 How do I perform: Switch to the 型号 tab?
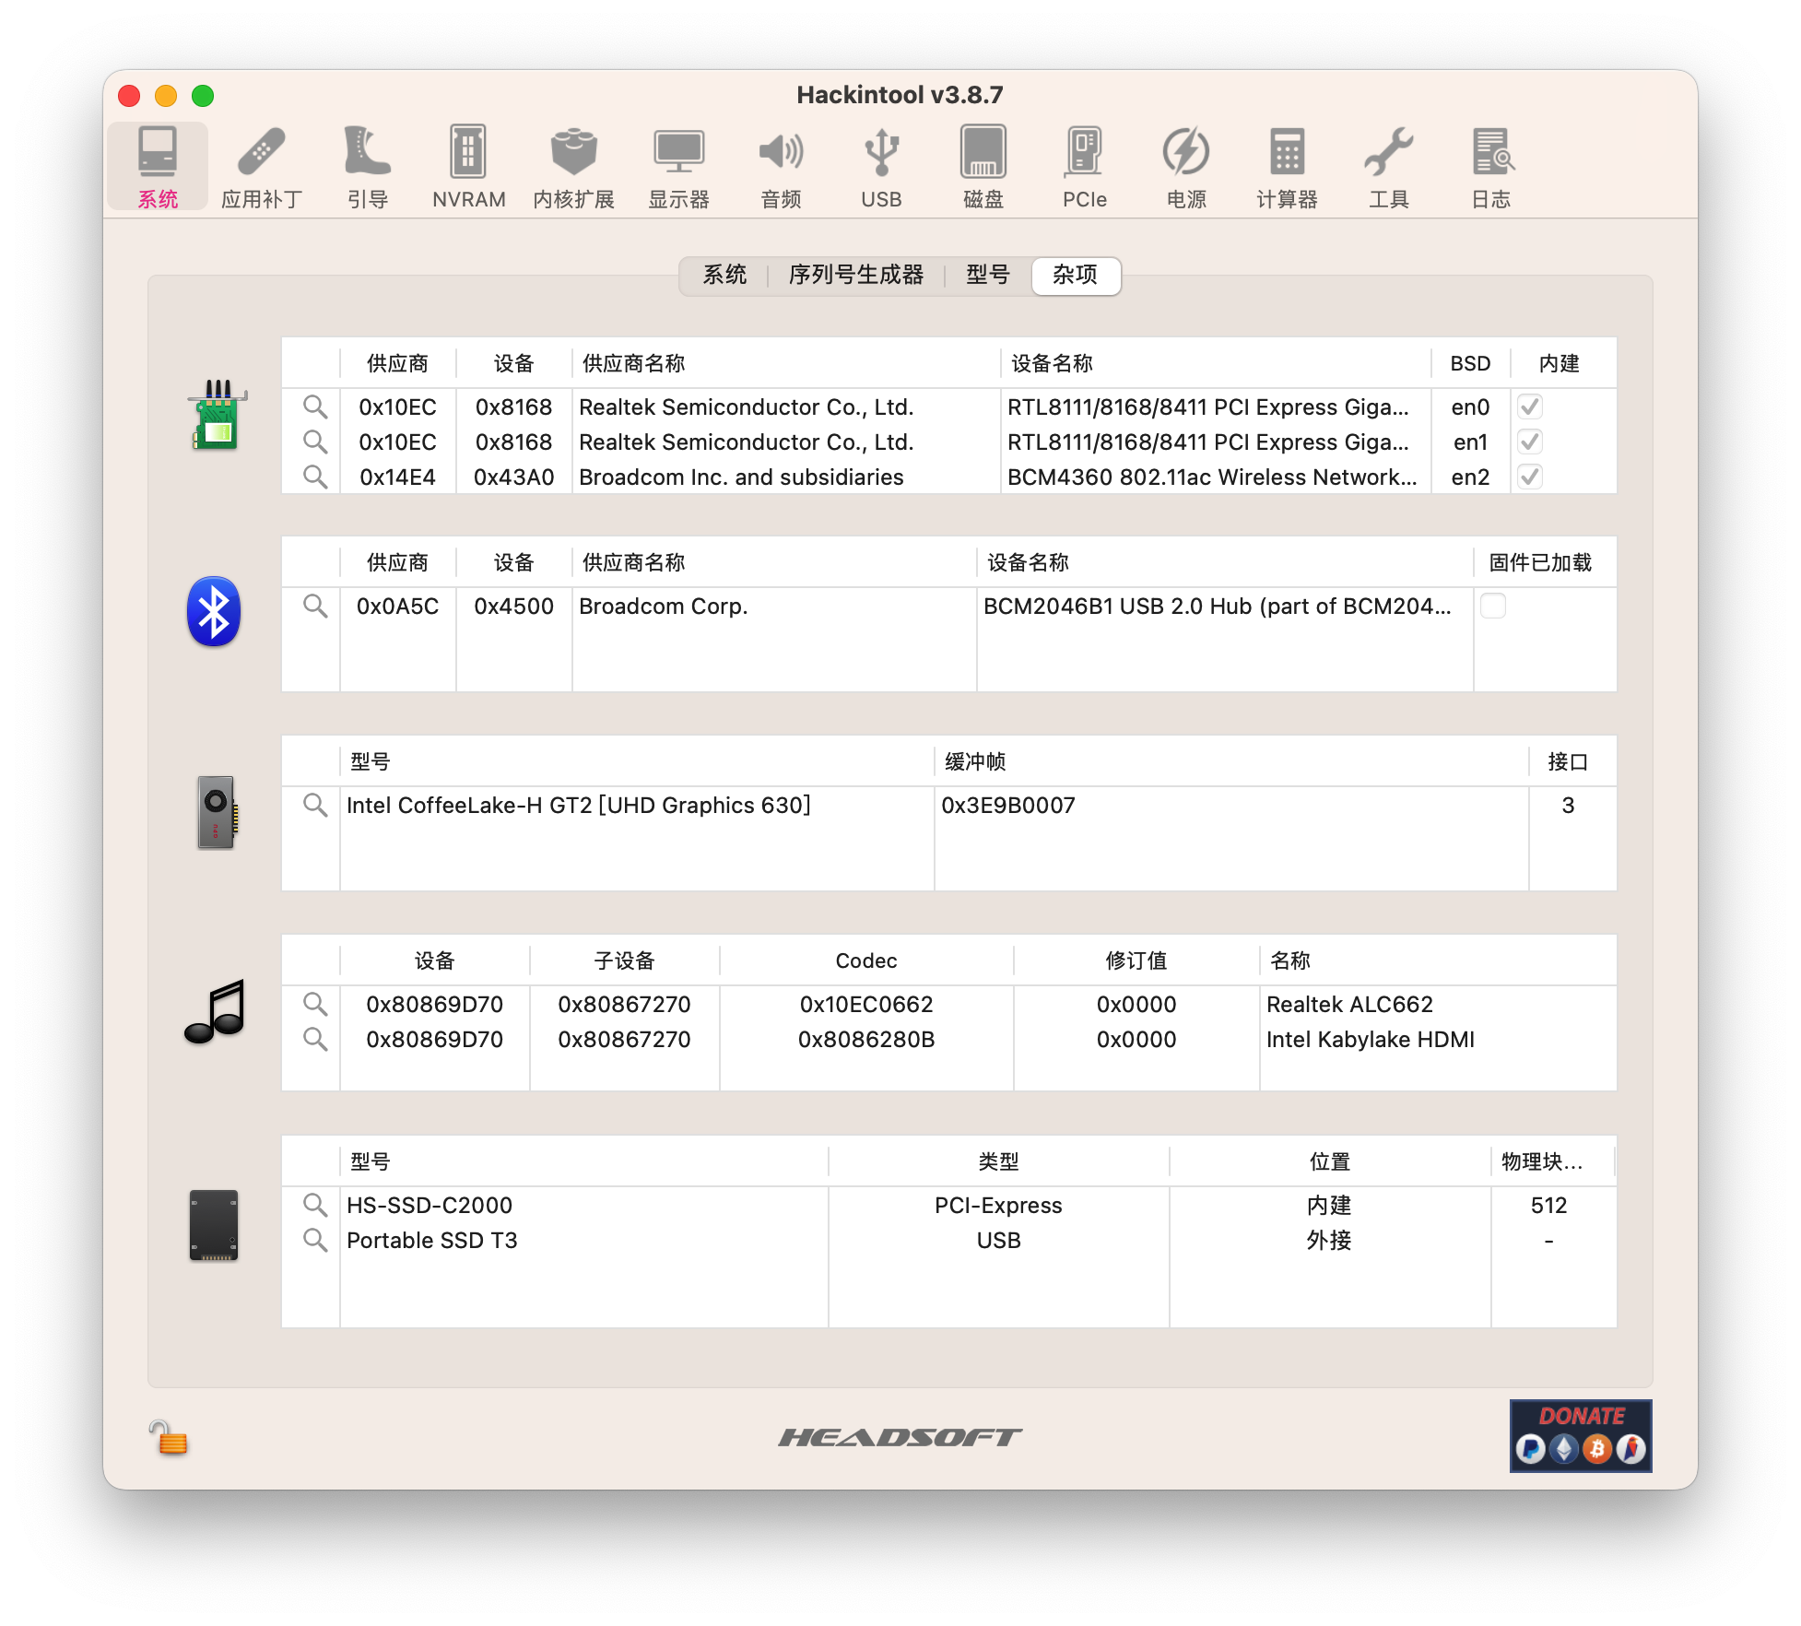(x=988, y=275)
